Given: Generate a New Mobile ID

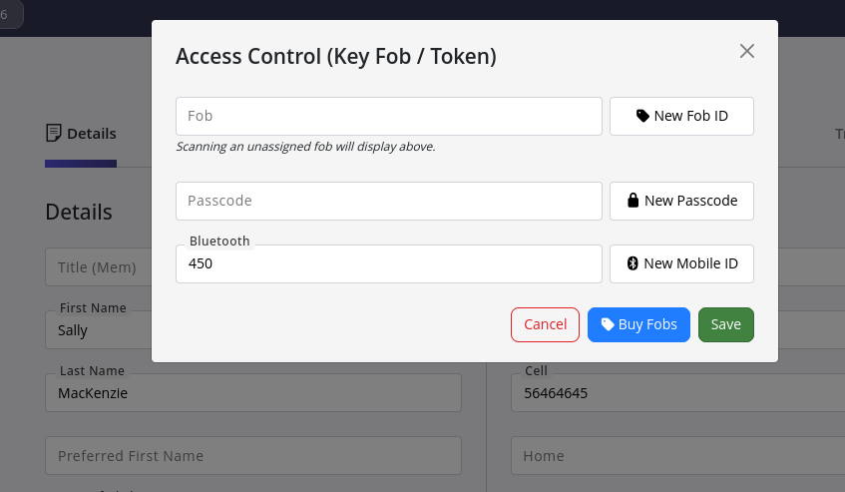Looking at the screenshot, I should (681, 263).
